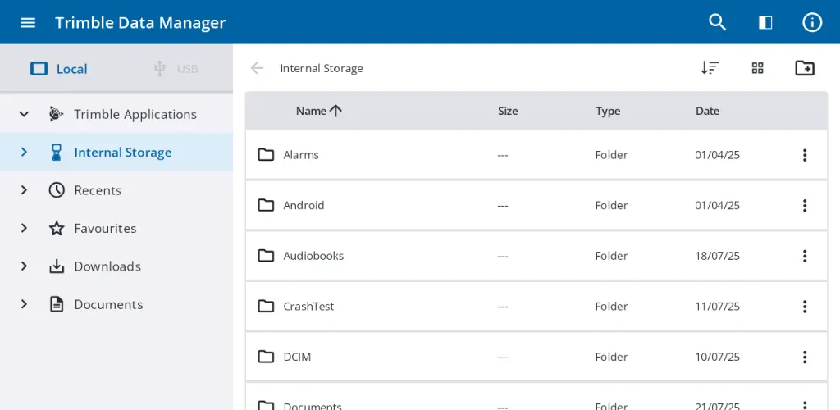Image resolution: width=840 pixels, height=410 pixels.
Task: Open the info icon in header
Action: tap(812, 22)
